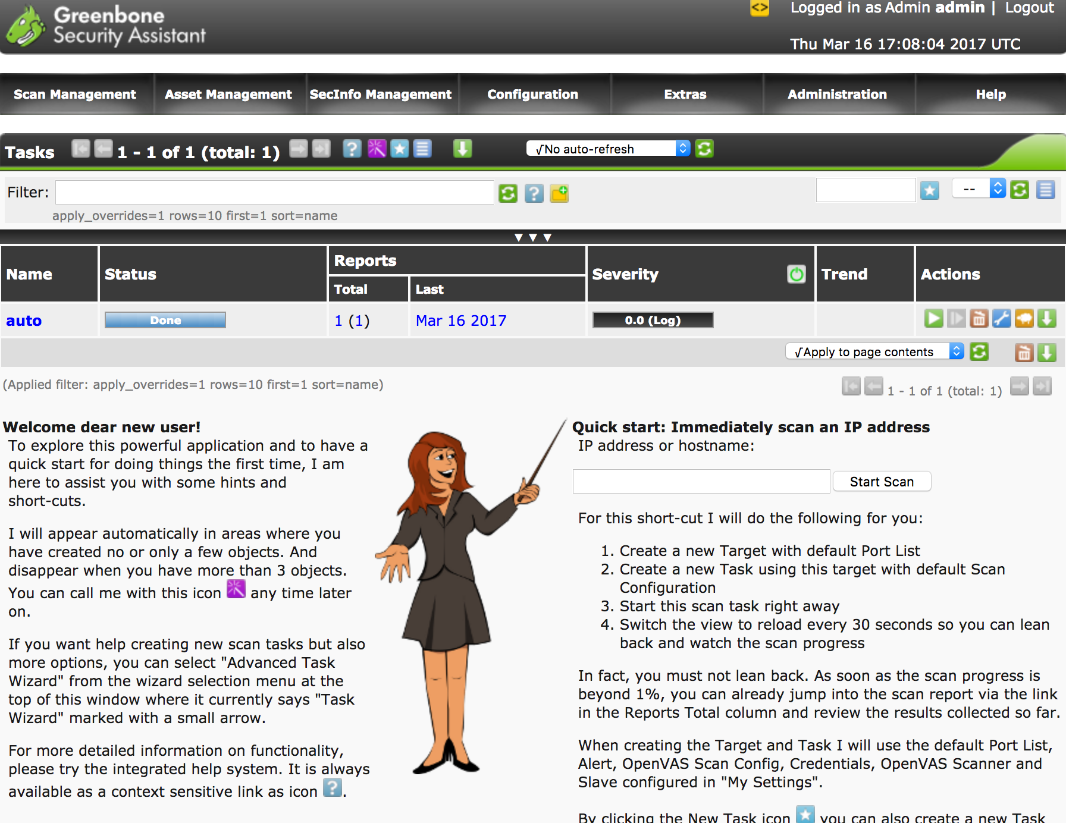
Task: Save new filter with star icon
Action: click(x=930, y=190)
